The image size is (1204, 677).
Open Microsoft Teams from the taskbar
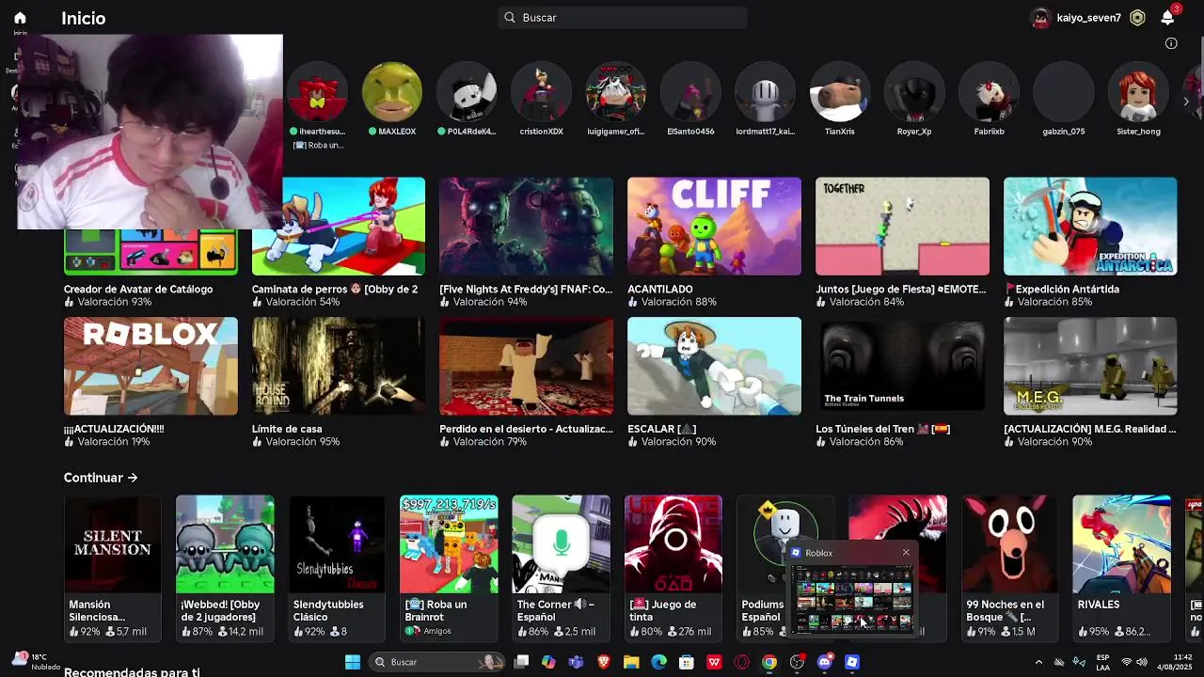pos(576,662)
